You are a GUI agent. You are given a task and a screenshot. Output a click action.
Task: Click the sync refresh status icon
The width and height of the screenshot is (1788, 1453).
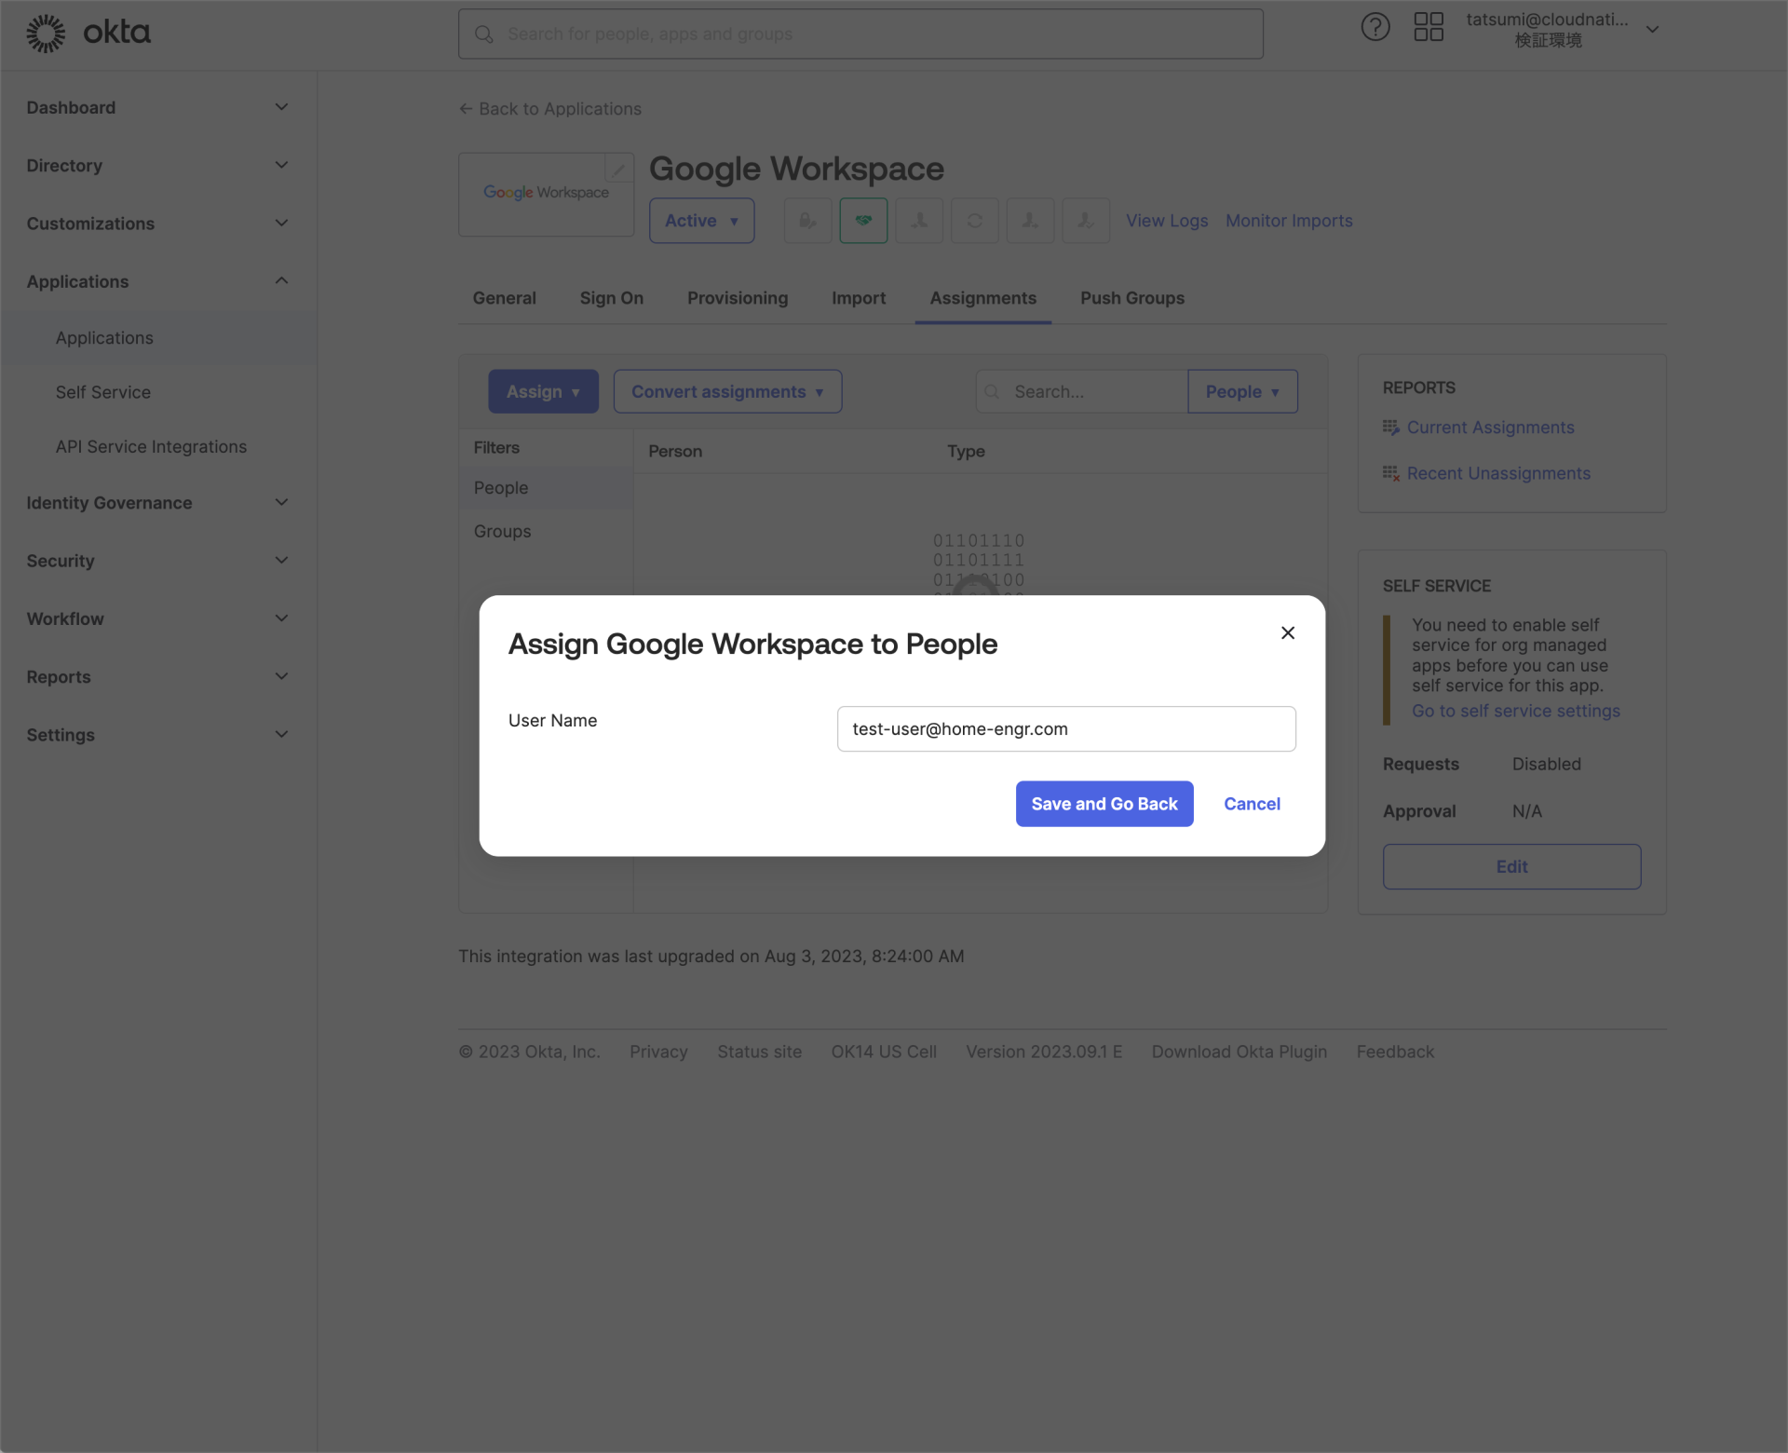tap(974, 221)
